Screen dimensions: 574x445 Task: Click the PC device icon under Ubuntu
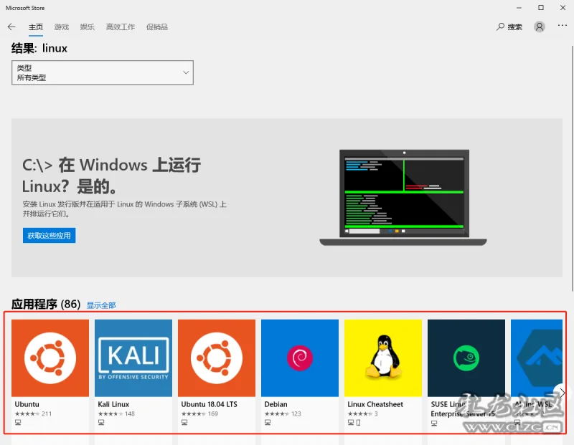(x=18, y=422)
